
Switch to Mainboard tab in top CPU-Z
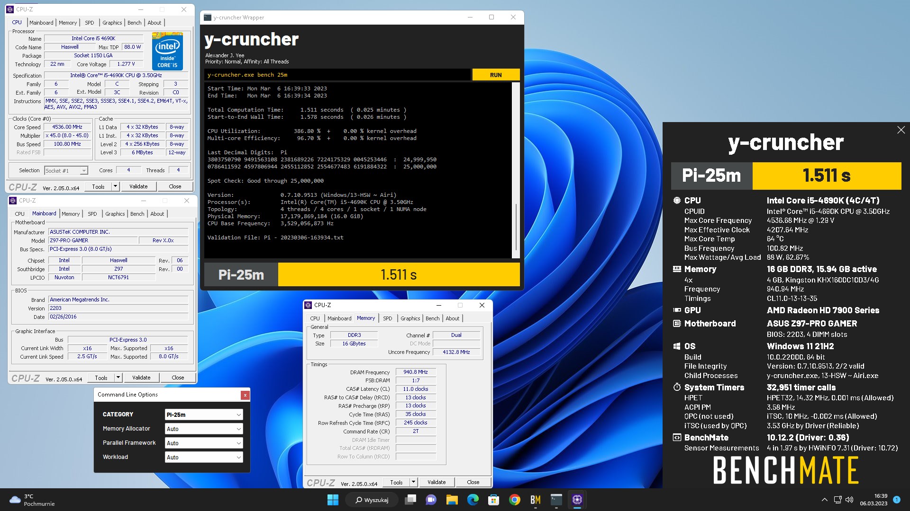(x=41, y=23)
